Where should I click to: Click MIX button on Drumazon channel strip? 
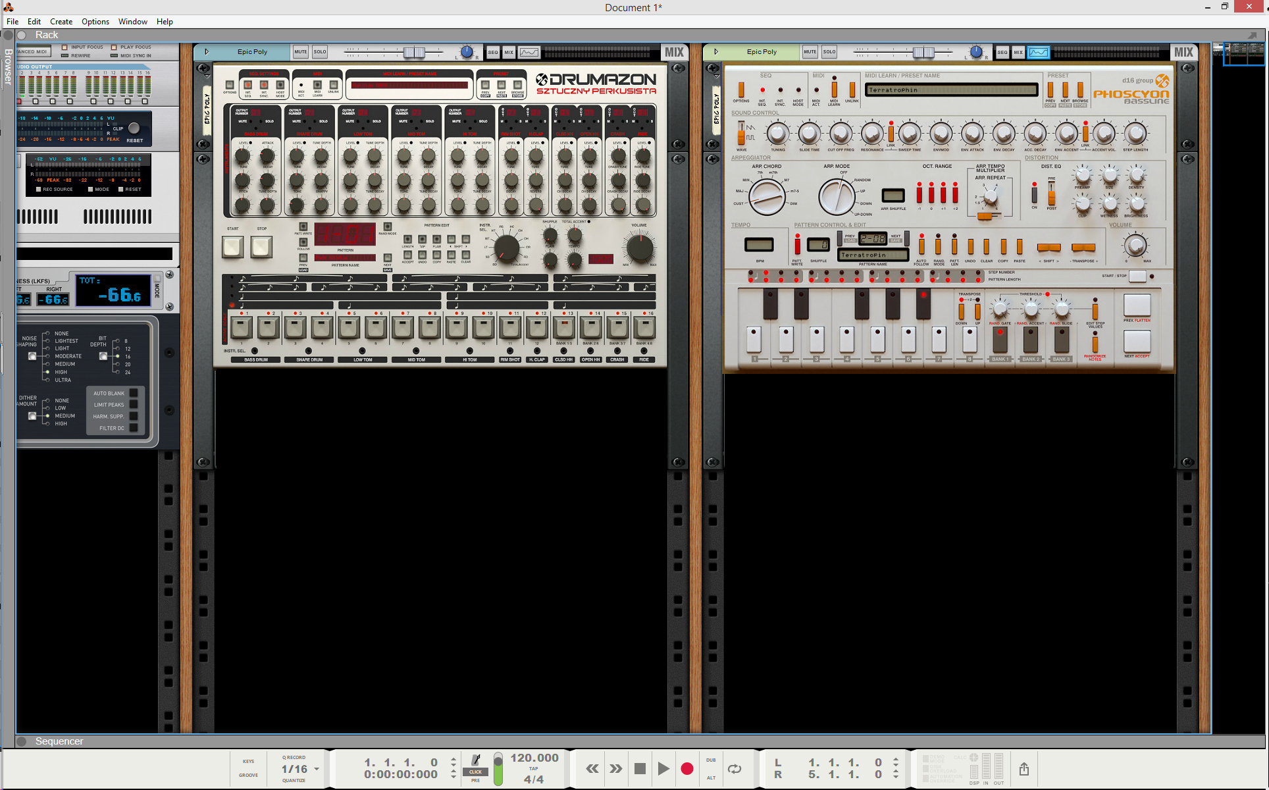click(x=509, y=52)
